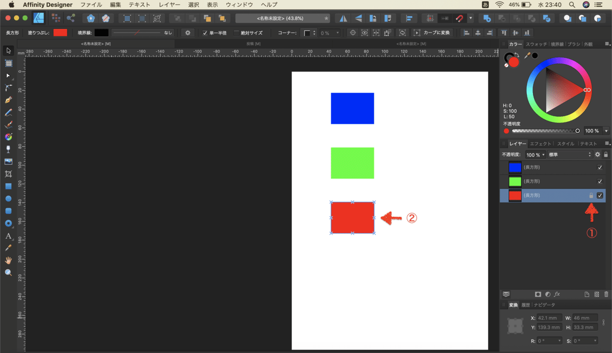This screenshot has height=353, width=612.
Task: Select the Color Picker tool in toolbox
Action: 9,248
